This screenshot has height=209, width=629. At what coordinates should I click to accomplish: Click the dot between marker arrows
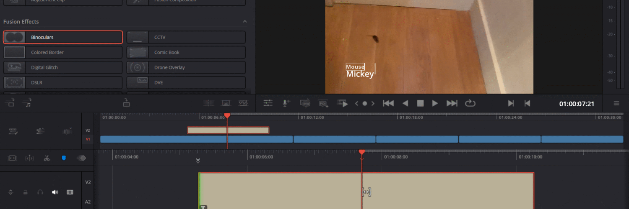point(364,103)
